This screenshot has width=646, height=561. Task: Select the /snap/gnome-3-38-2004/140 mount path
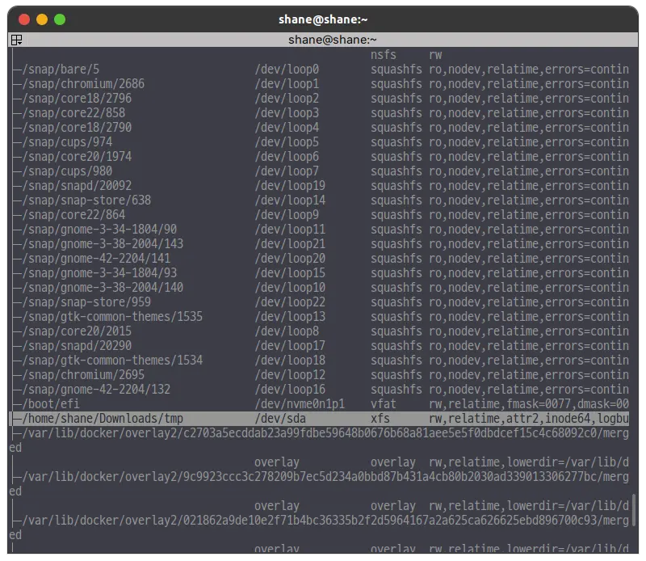(103, 288)
